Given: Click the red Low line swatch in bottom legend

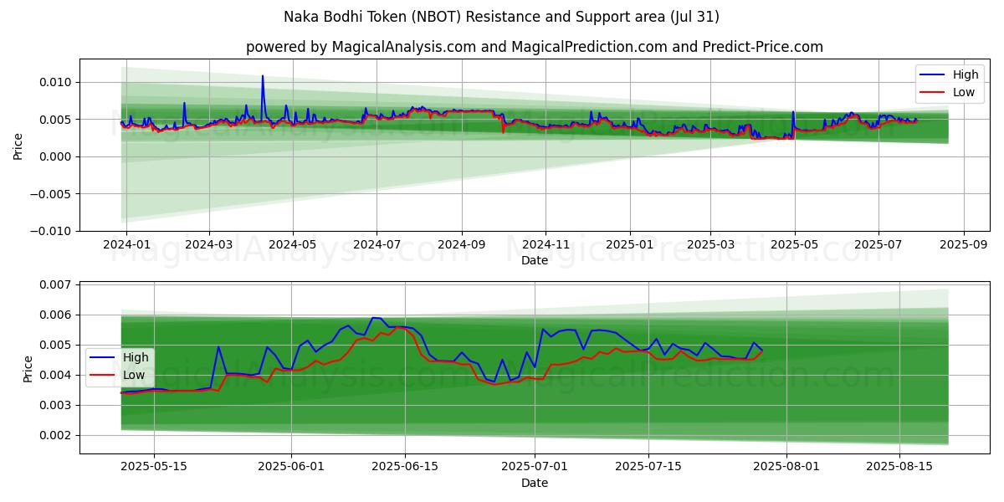Looking at the screenshot, I should click(x=102, y=375).
